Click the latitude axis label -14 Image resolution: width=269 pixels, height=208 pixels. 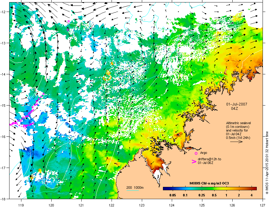point(3,74)
